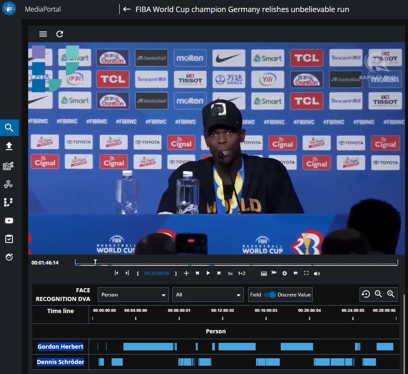Image resolution: width=408 pixels, height=374 pixels.
Task: Click the 00:01:46:14 current timecode
Action: 45,263
